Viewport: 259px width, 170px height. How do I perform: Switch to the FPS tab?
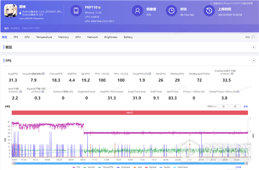16,37
